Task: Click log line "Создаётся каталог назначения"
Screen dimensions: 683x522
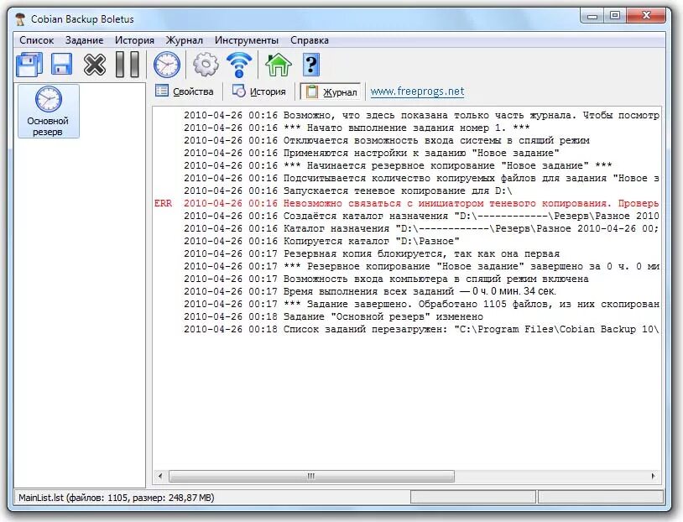Action: click(421, 217)
